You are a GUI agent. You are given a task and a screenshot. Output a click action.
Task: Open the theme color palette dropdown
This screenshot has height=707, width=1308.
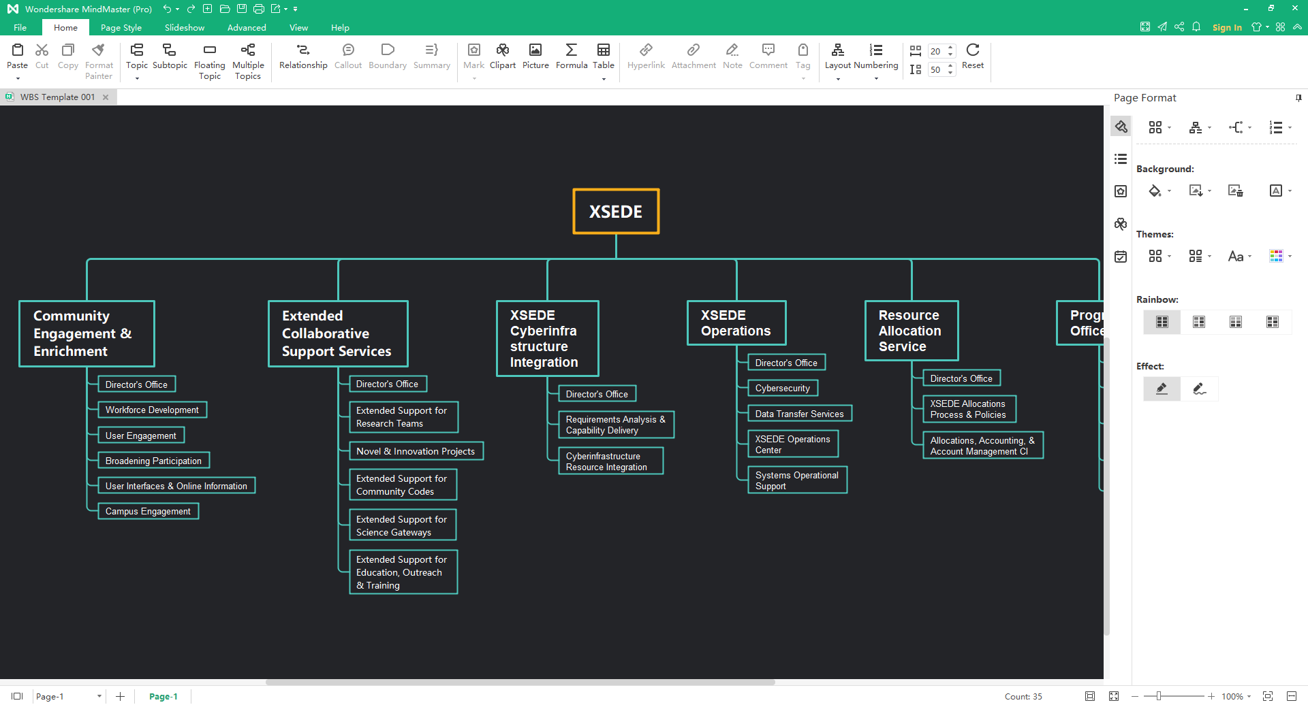[x=1281, y=257]
